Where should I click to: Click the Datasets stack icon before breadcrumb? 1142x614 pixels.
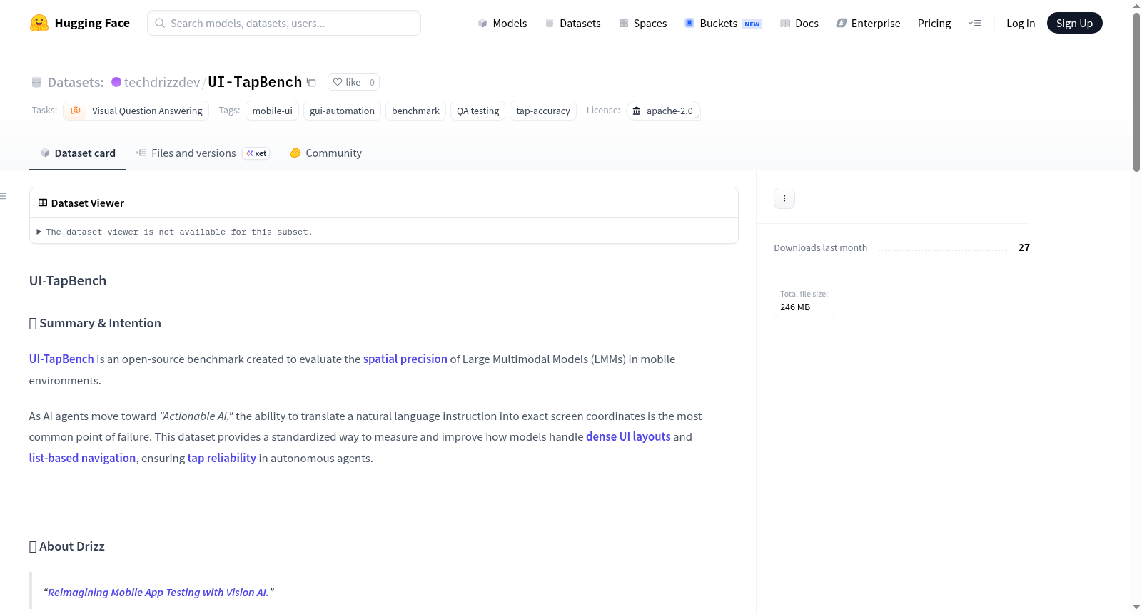(36, 82)
